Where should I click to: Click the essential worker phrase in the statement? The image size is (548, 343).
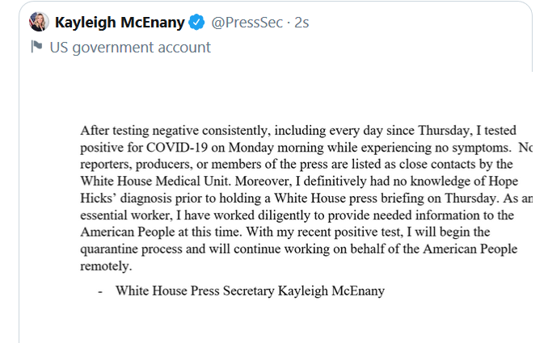pos(126,215)
